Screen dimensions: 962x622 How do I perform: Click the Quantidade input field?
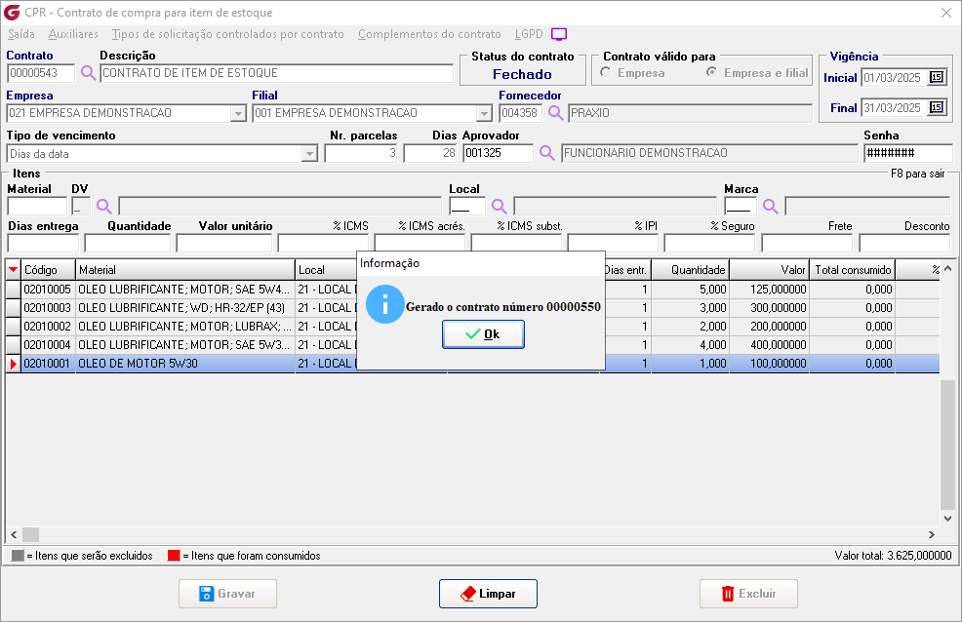click(x=128, y=244)
